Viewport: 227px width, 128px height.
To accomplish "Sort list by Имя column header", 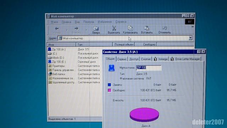I will 61,44.
